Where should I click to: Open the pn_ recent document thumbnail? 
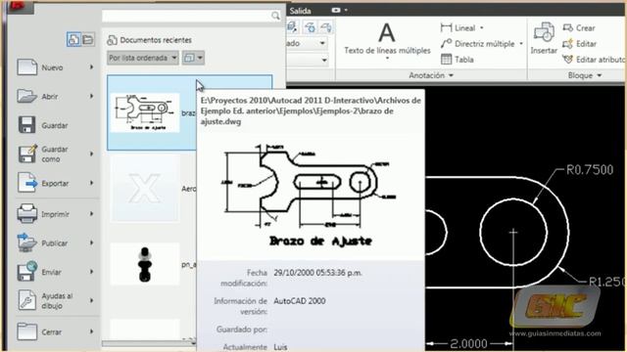(145, 264)
